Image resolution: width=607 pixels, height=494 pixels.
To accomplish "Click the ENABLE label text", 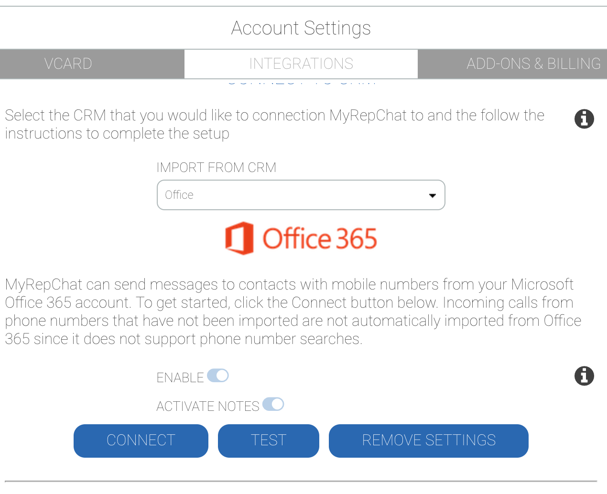I will point(180,378).
